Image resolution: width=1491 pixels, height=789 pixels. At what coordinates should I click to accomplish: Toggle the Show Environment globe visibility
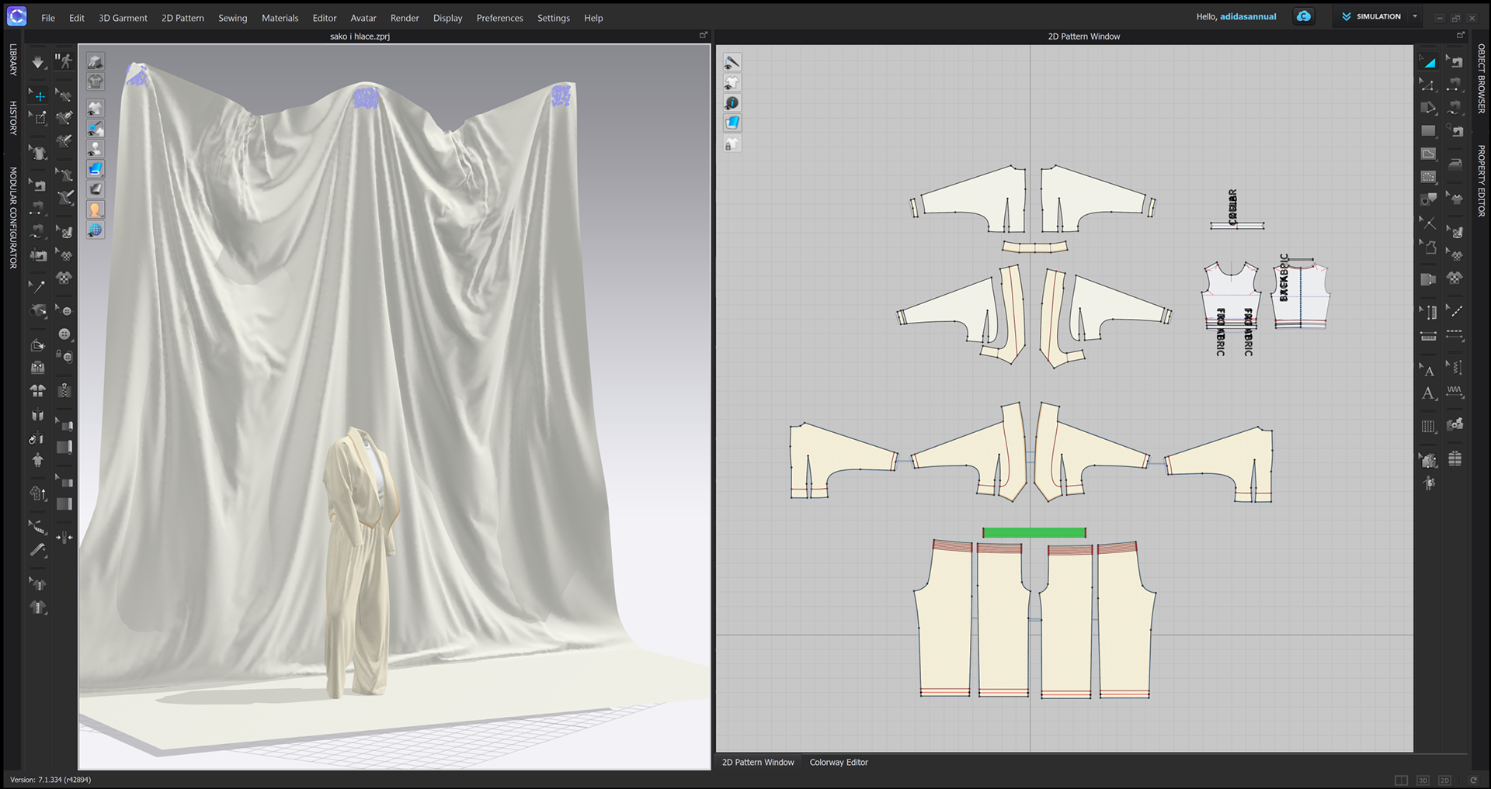coord(95,229)
